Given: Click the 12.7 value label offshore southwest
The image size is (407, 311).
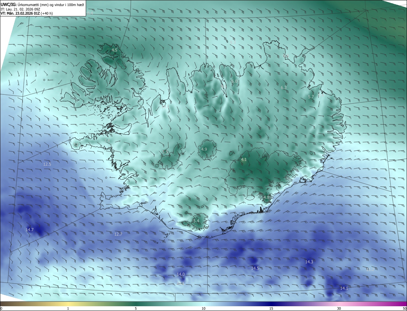Looking at the screenshot, I should (x=118, y=234).
